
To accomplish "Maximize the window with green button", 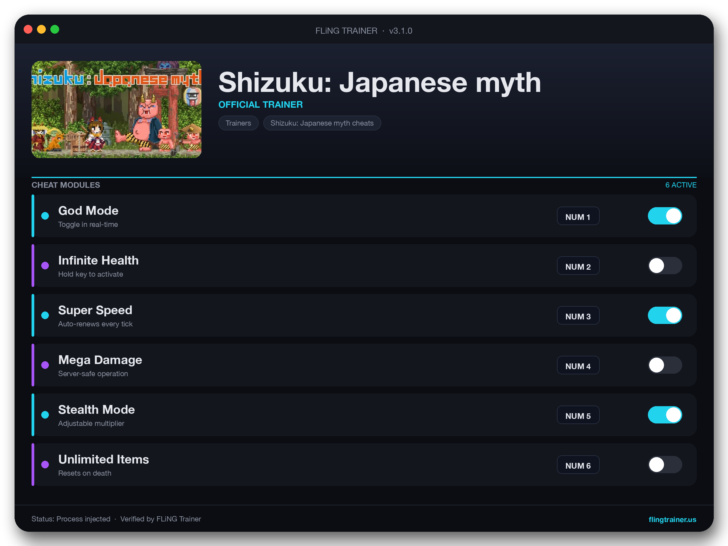I will pyautogui.click(x=55, y=29).
